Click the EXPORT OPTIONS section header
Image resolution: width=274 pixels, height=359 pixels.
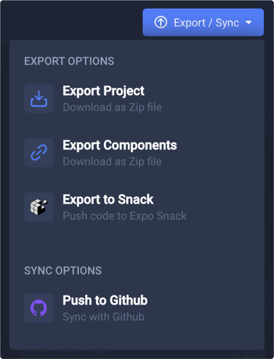click(x=69, y=61)
